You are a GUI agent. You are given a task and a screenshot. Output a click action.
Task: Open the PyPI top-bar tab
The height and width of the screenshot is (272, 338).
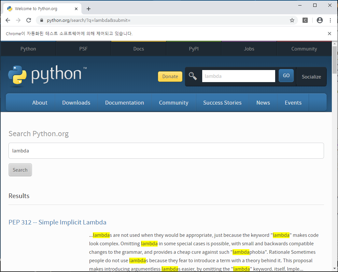[194, 49]
